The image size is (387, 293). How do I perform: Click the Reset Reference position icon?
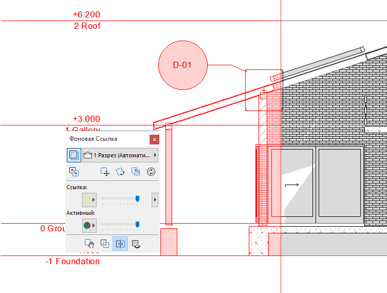coord(136,172)
